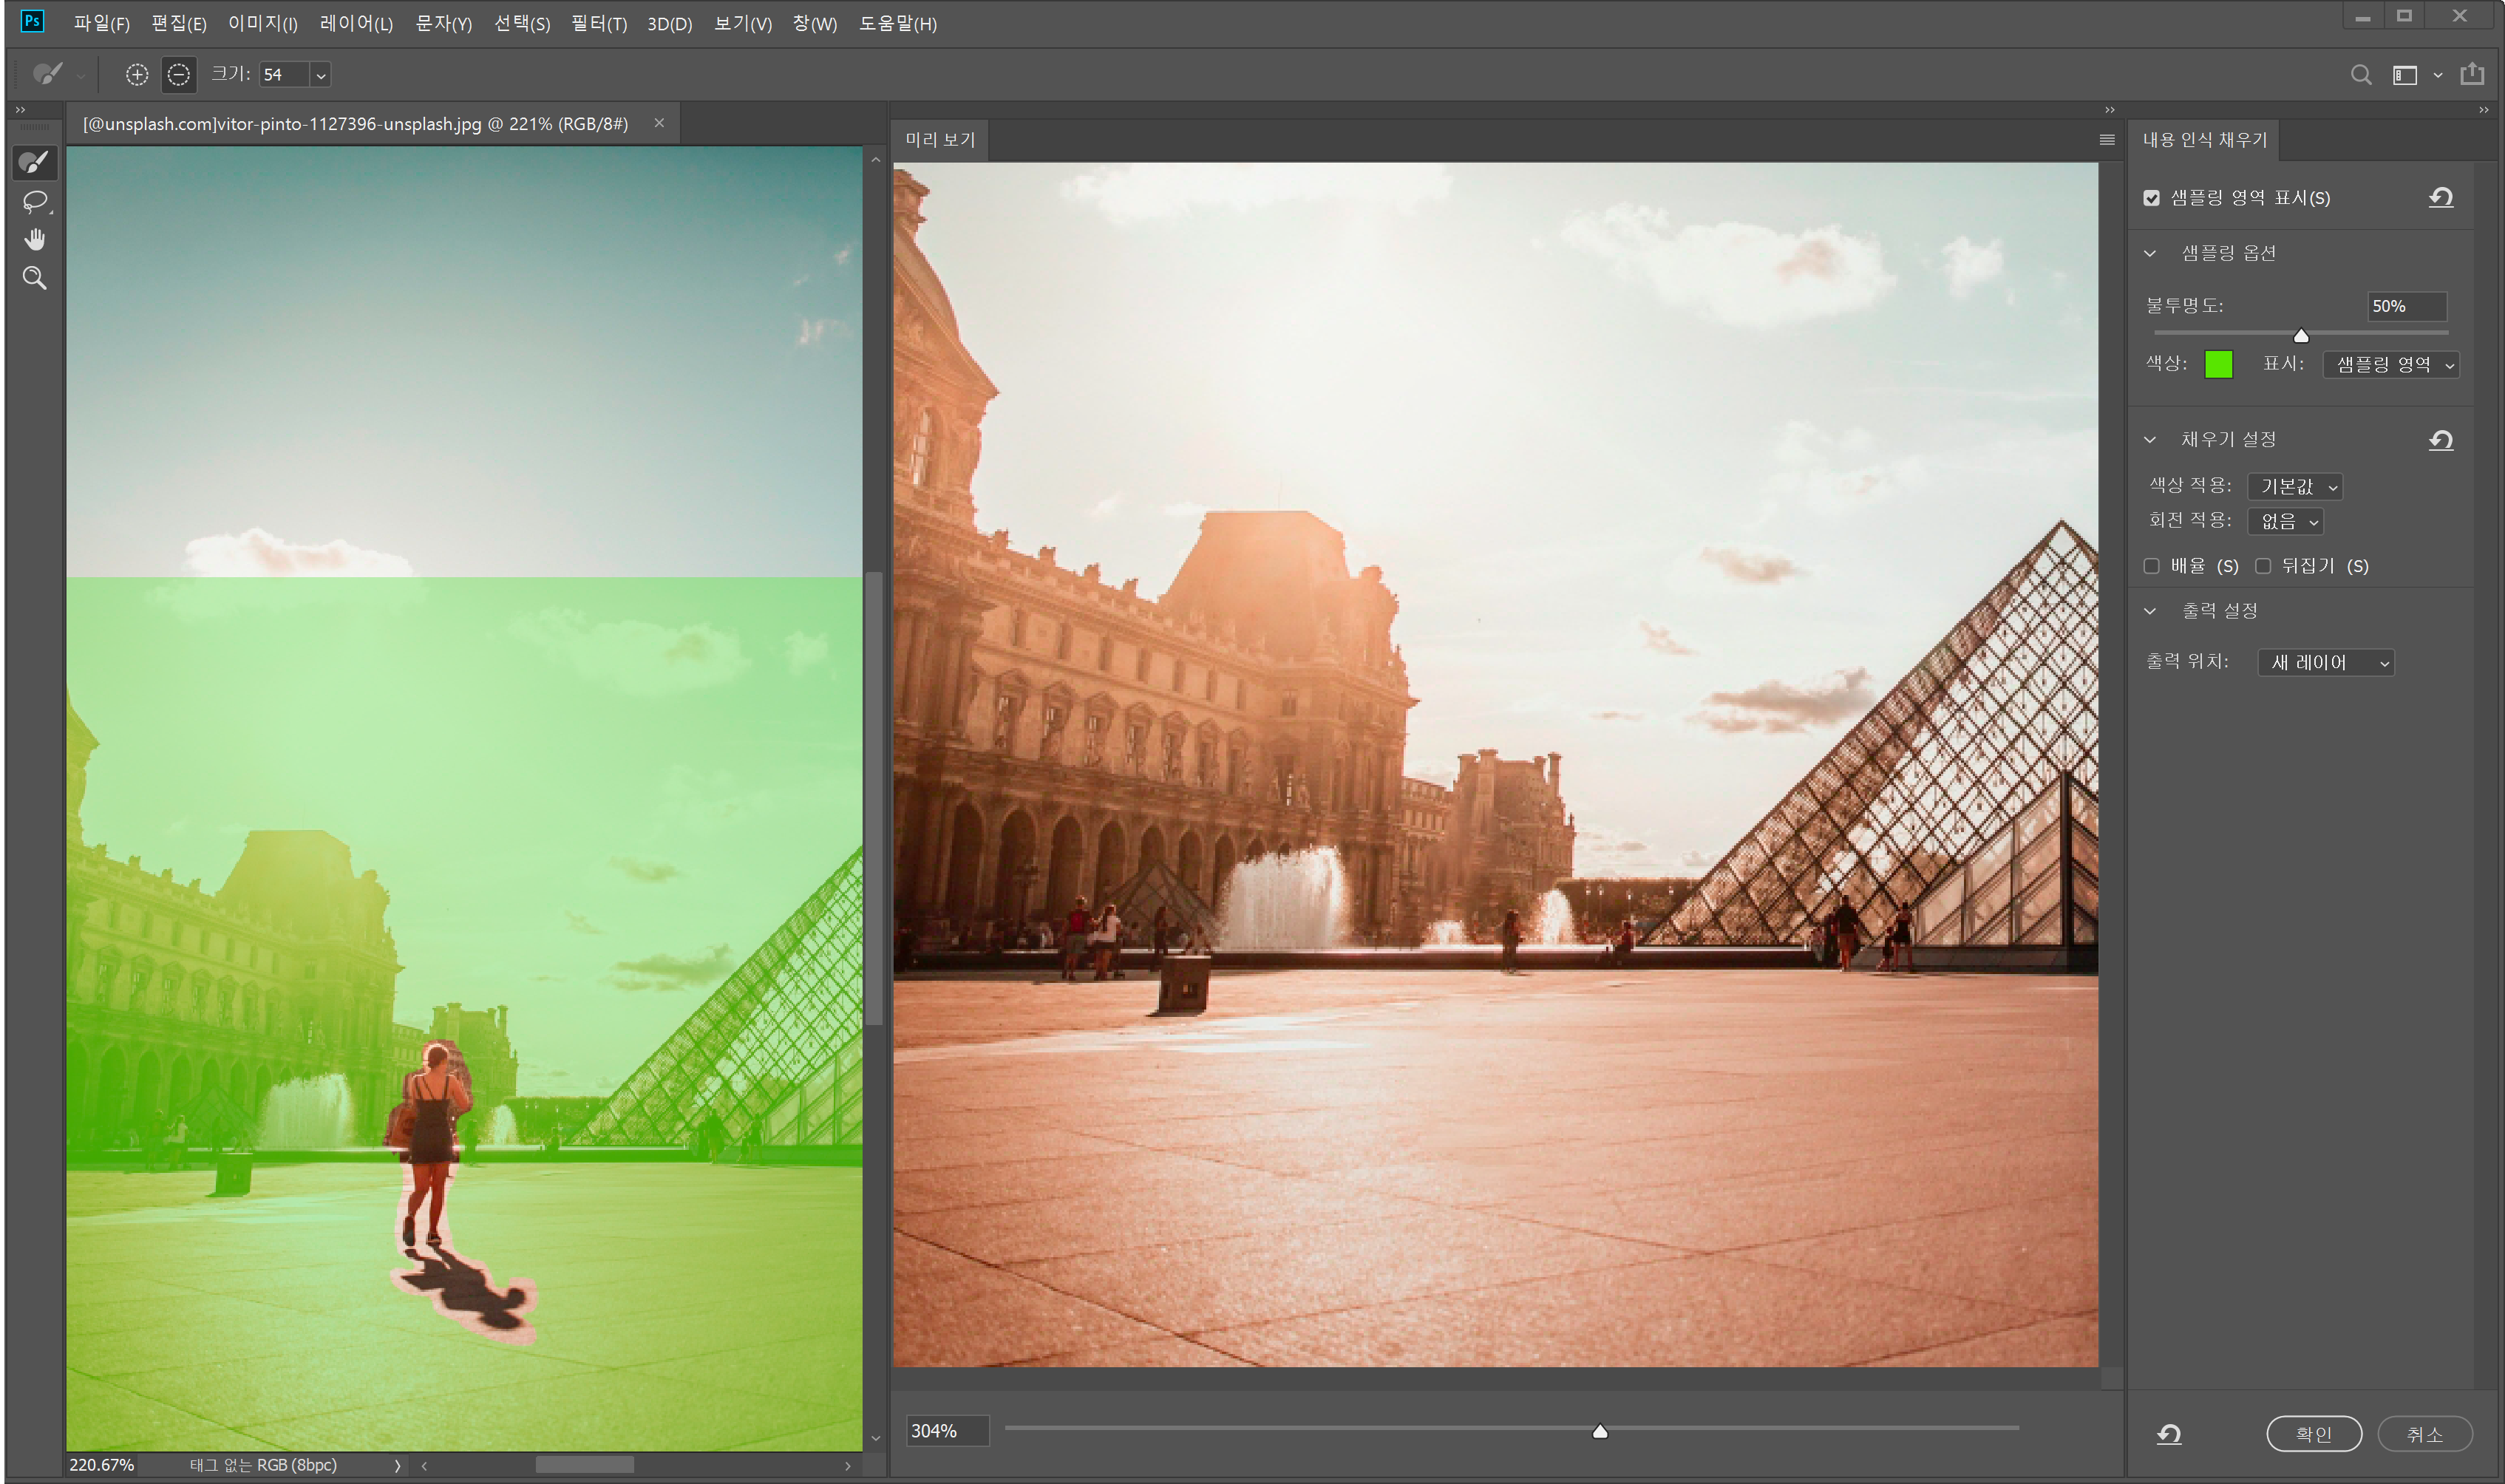Image resolution: width=2505 pixels, height=1484 pixels.
Task: Select the Zoom tool
Action: 34,278
